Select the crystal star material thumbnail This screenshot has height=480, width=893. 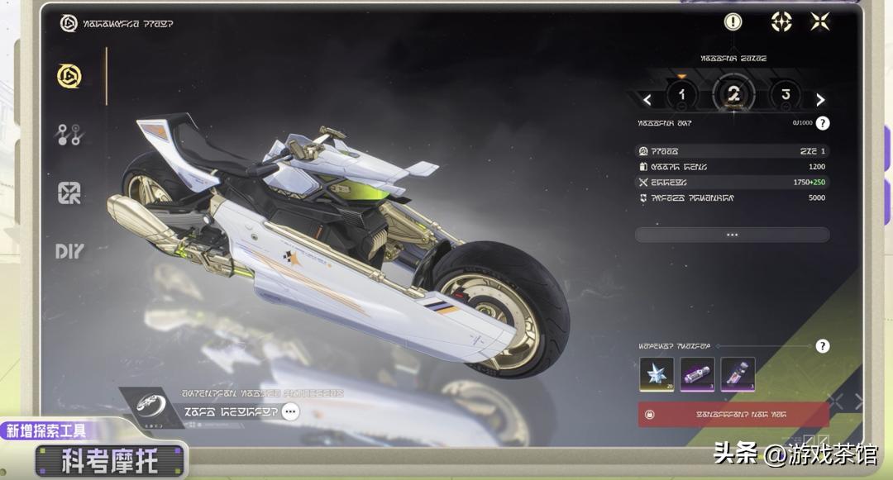click(x=657, y=374)
